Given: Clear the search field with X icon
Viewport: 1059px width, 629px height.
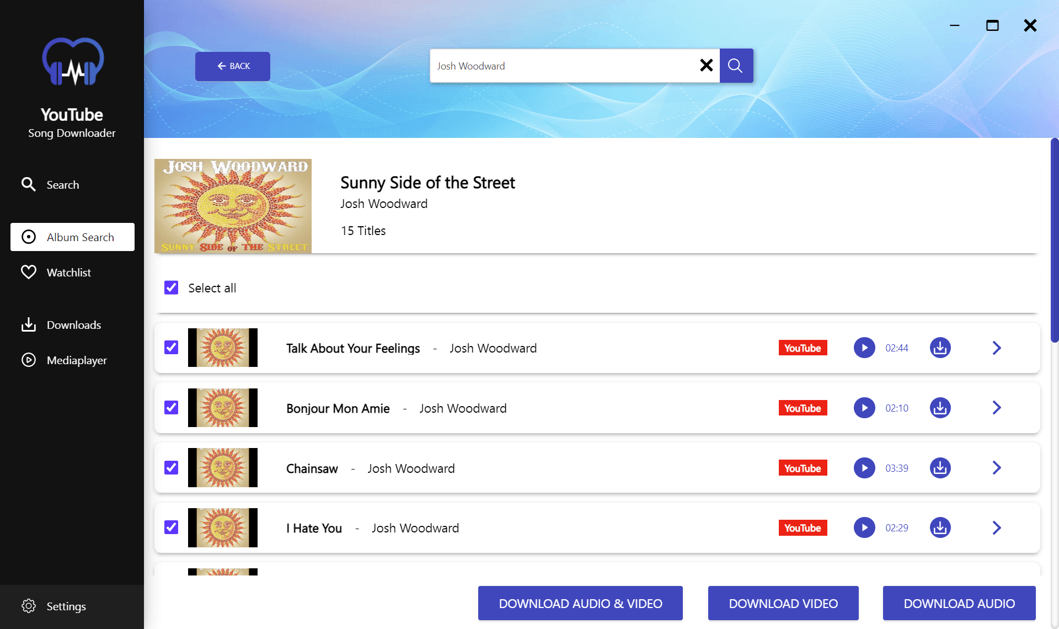Looking at the screenshot, I should tap(706, 66).
